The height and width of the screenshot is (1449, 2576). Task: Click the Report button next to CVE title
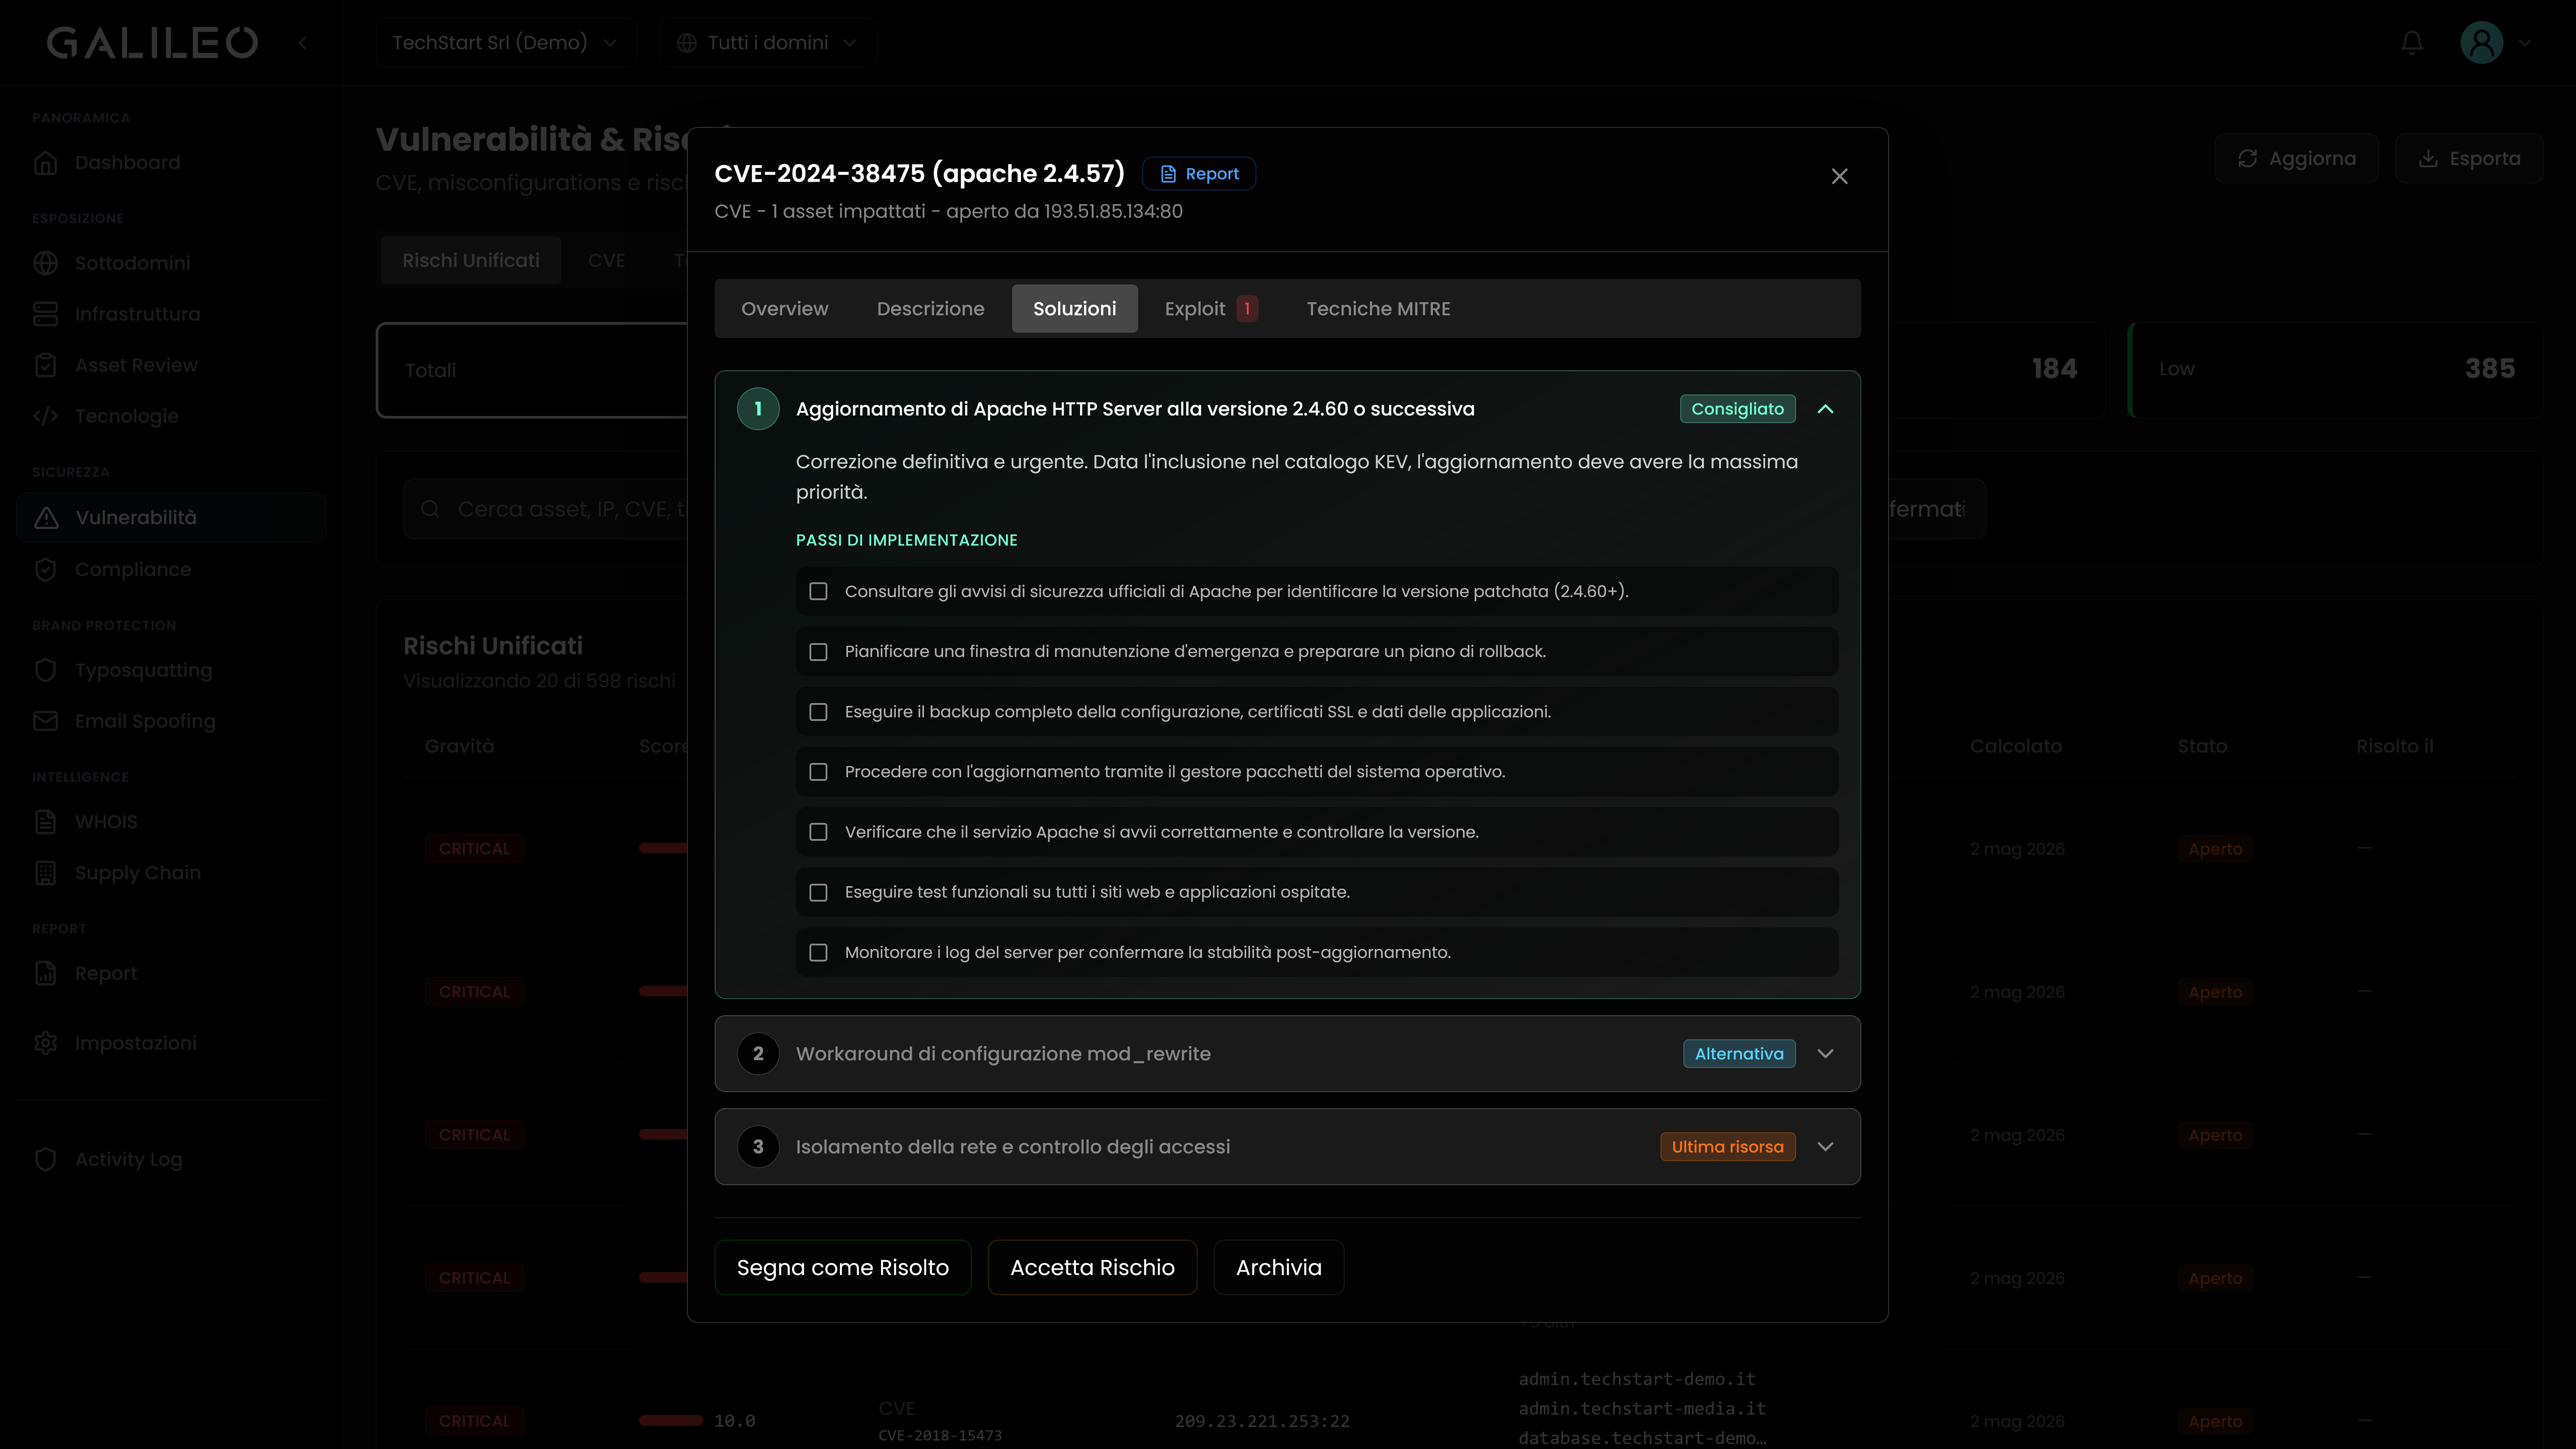click(1199, 174)
